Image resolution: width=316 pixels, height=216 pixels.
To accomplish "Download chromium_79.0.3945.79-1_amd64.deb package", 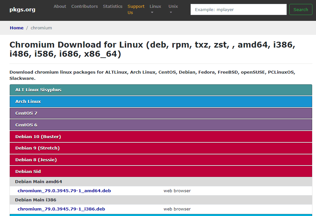I will point(64,191).
